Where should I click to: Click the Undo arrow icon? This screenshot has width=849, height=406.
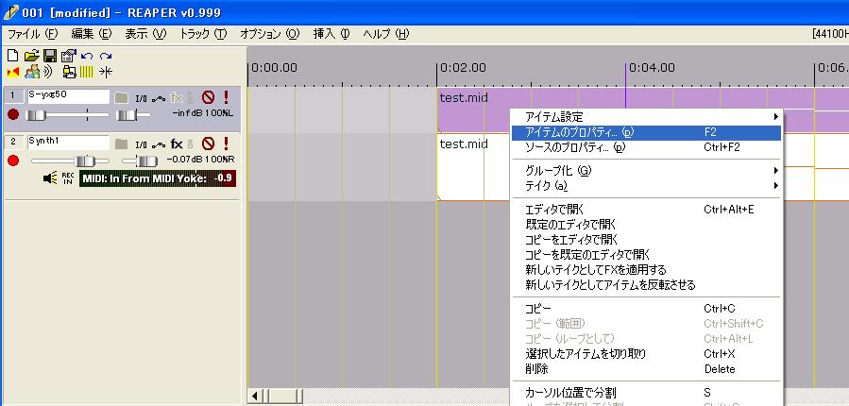coord(87,56)
